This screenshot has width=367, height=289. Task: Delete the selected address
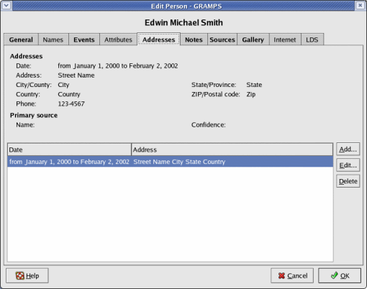(x=348, y=181)
